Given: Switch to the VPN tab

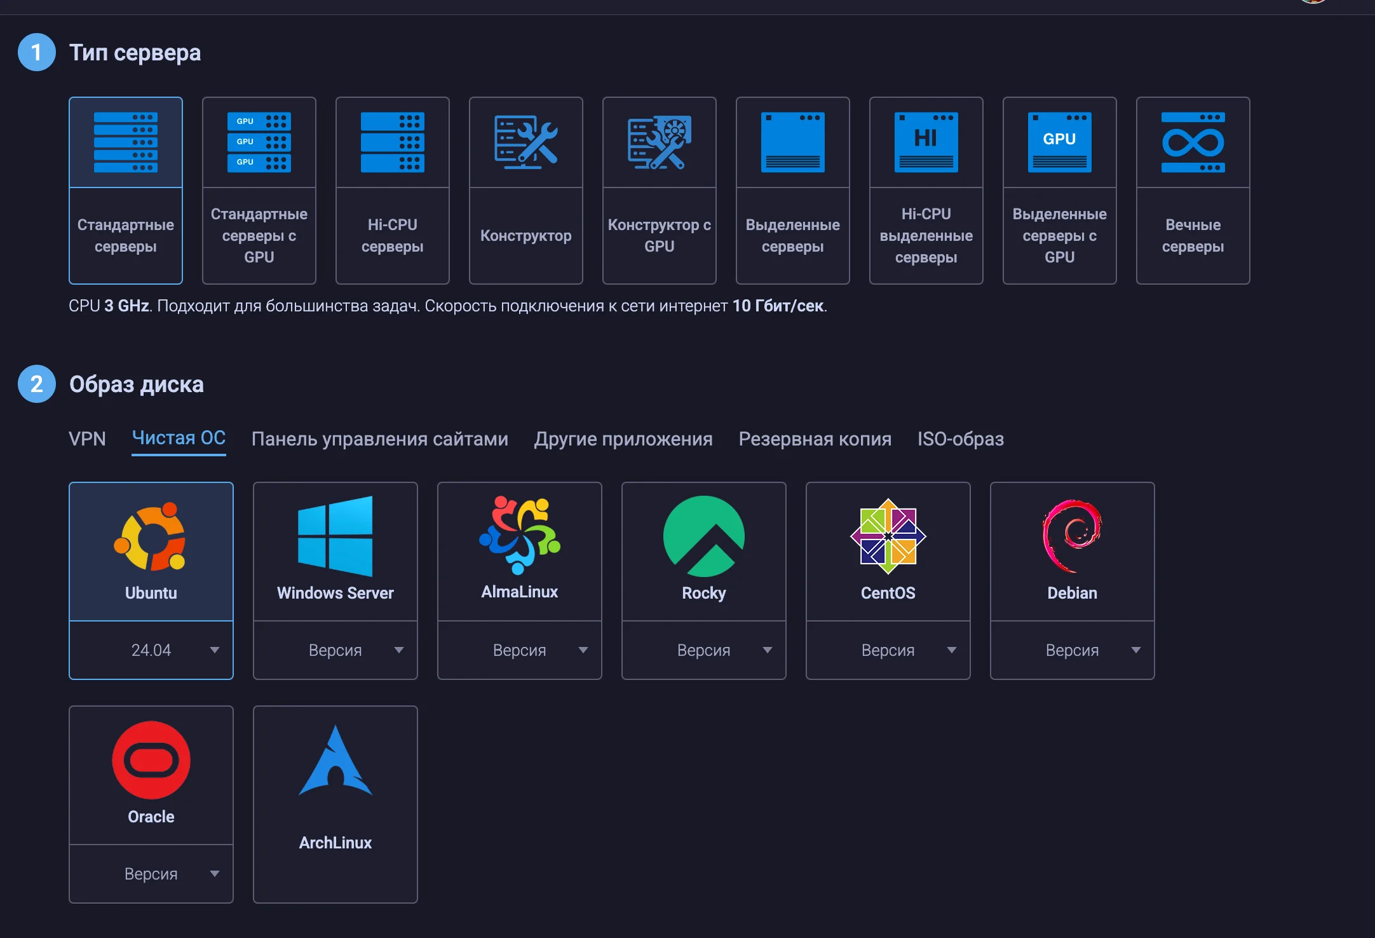Looking at the screenshot, I should coord(87,438).
